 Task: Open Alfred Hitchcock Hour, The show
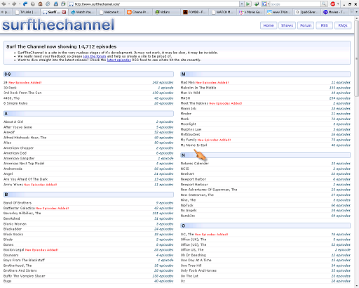click(25, 138)
